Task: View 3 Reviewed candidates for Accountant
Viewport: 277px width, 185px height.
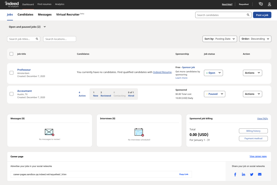Action: (106, 94)
